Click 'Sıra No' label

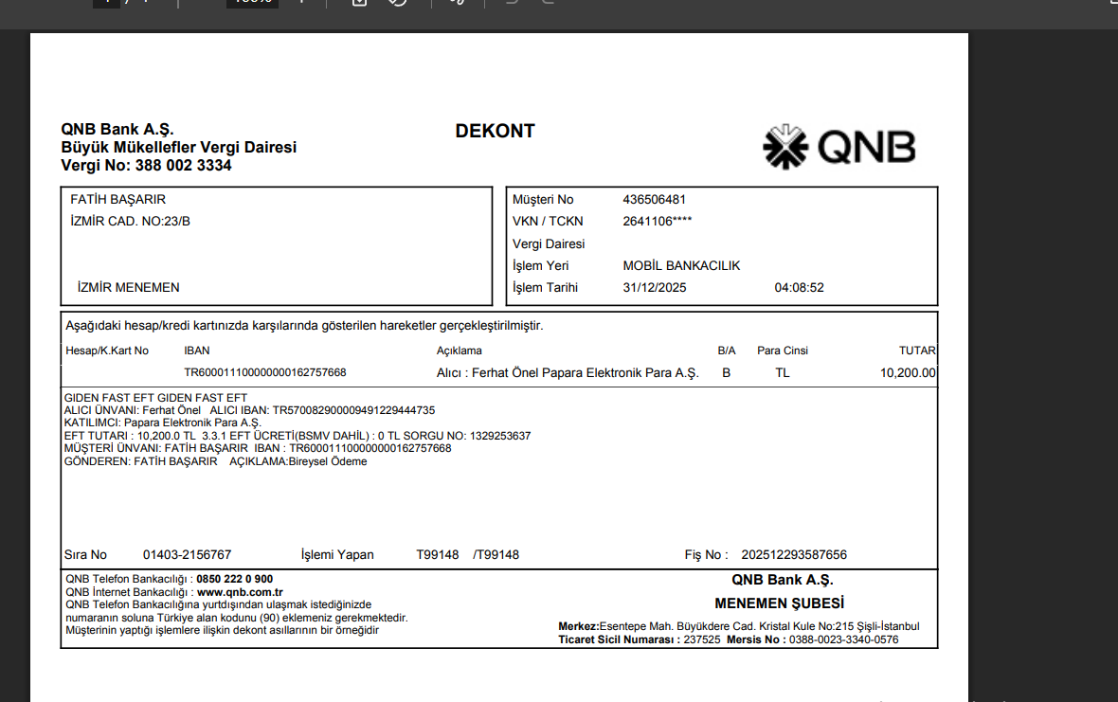pyautogui.click(x=85, y=554)
